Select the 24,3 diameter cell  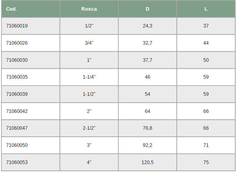[148, 26]
